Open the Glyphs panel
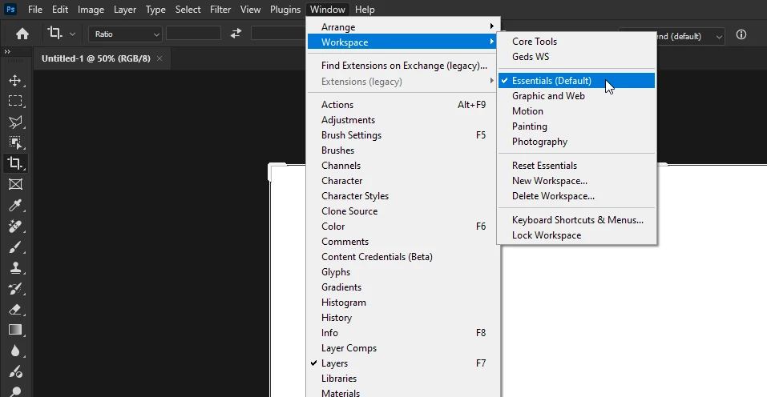Image resolution: width=767 pixels, height=397 pixels. pos(404,272)
